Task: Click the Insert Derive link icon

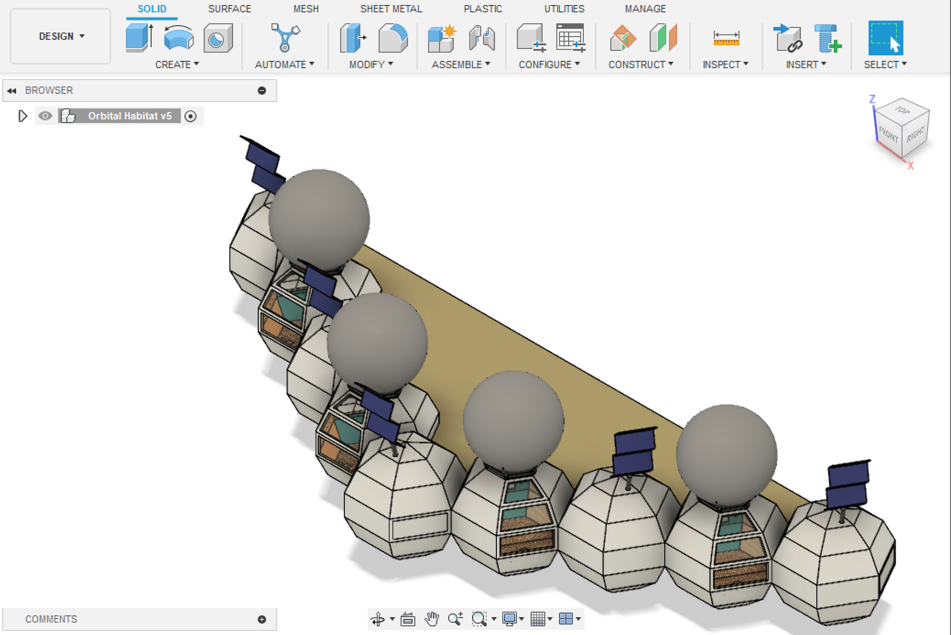Action: 788,38
